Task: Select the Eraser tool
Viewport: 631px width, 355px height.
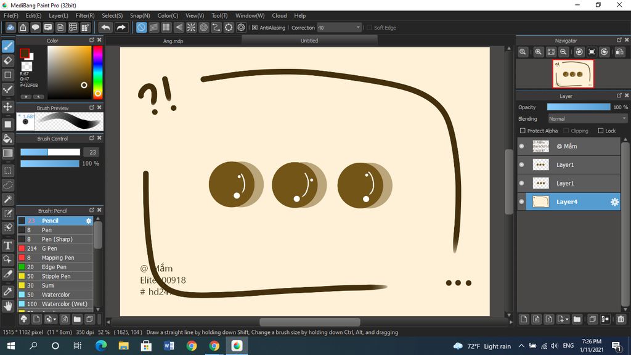Action: click(x=7, y=61)
